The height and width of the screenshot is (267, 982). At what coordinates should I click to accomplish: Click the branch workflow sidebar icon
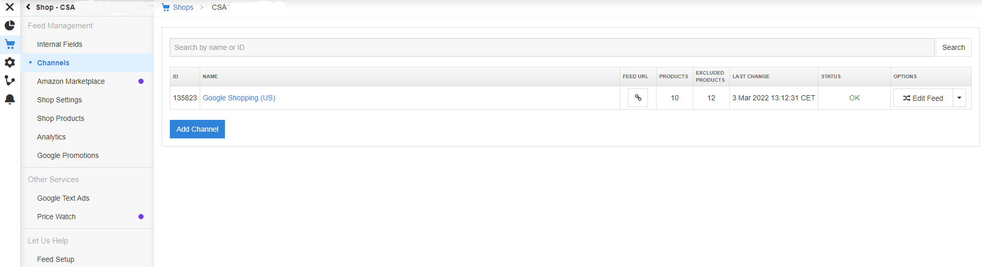tap(10, 81)
